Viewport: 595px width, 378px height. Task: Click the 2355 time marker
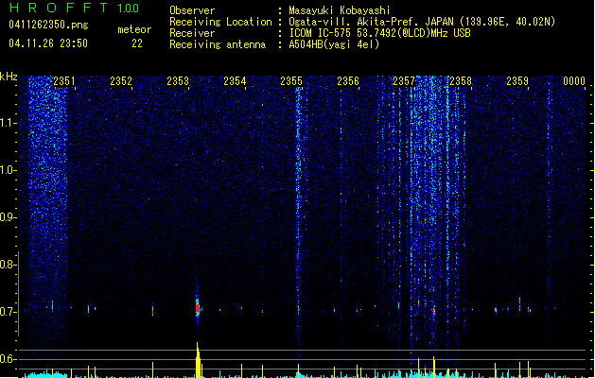[x=291, y=80]
